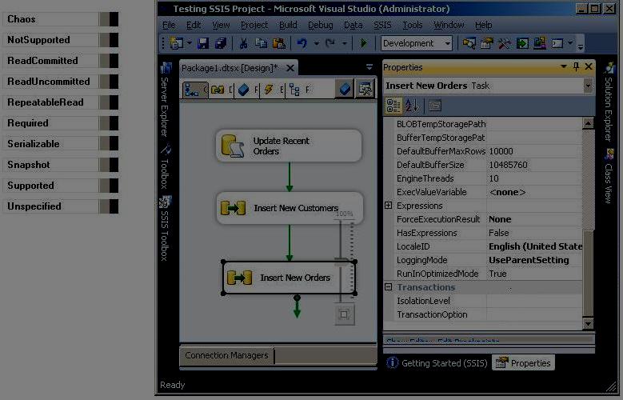Expand the Expressions property node

[x=388, y=206]
